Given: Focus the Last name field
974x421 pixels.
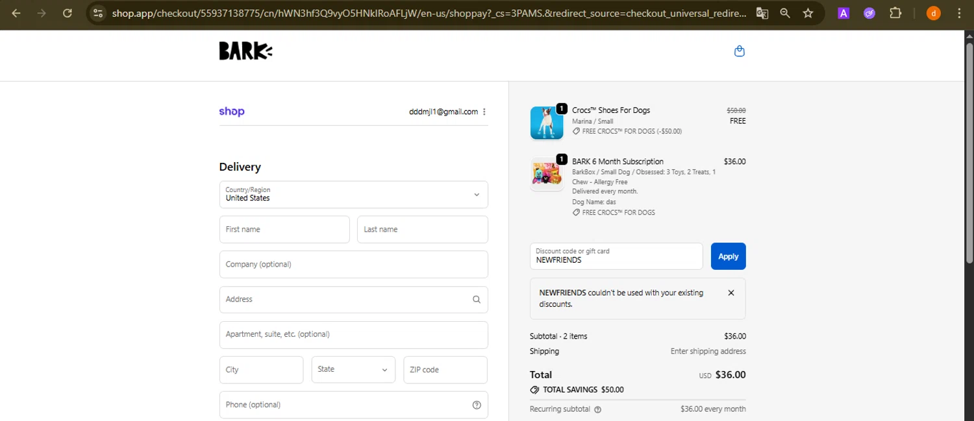Looking at the screenshot, I should coord(423,230).
